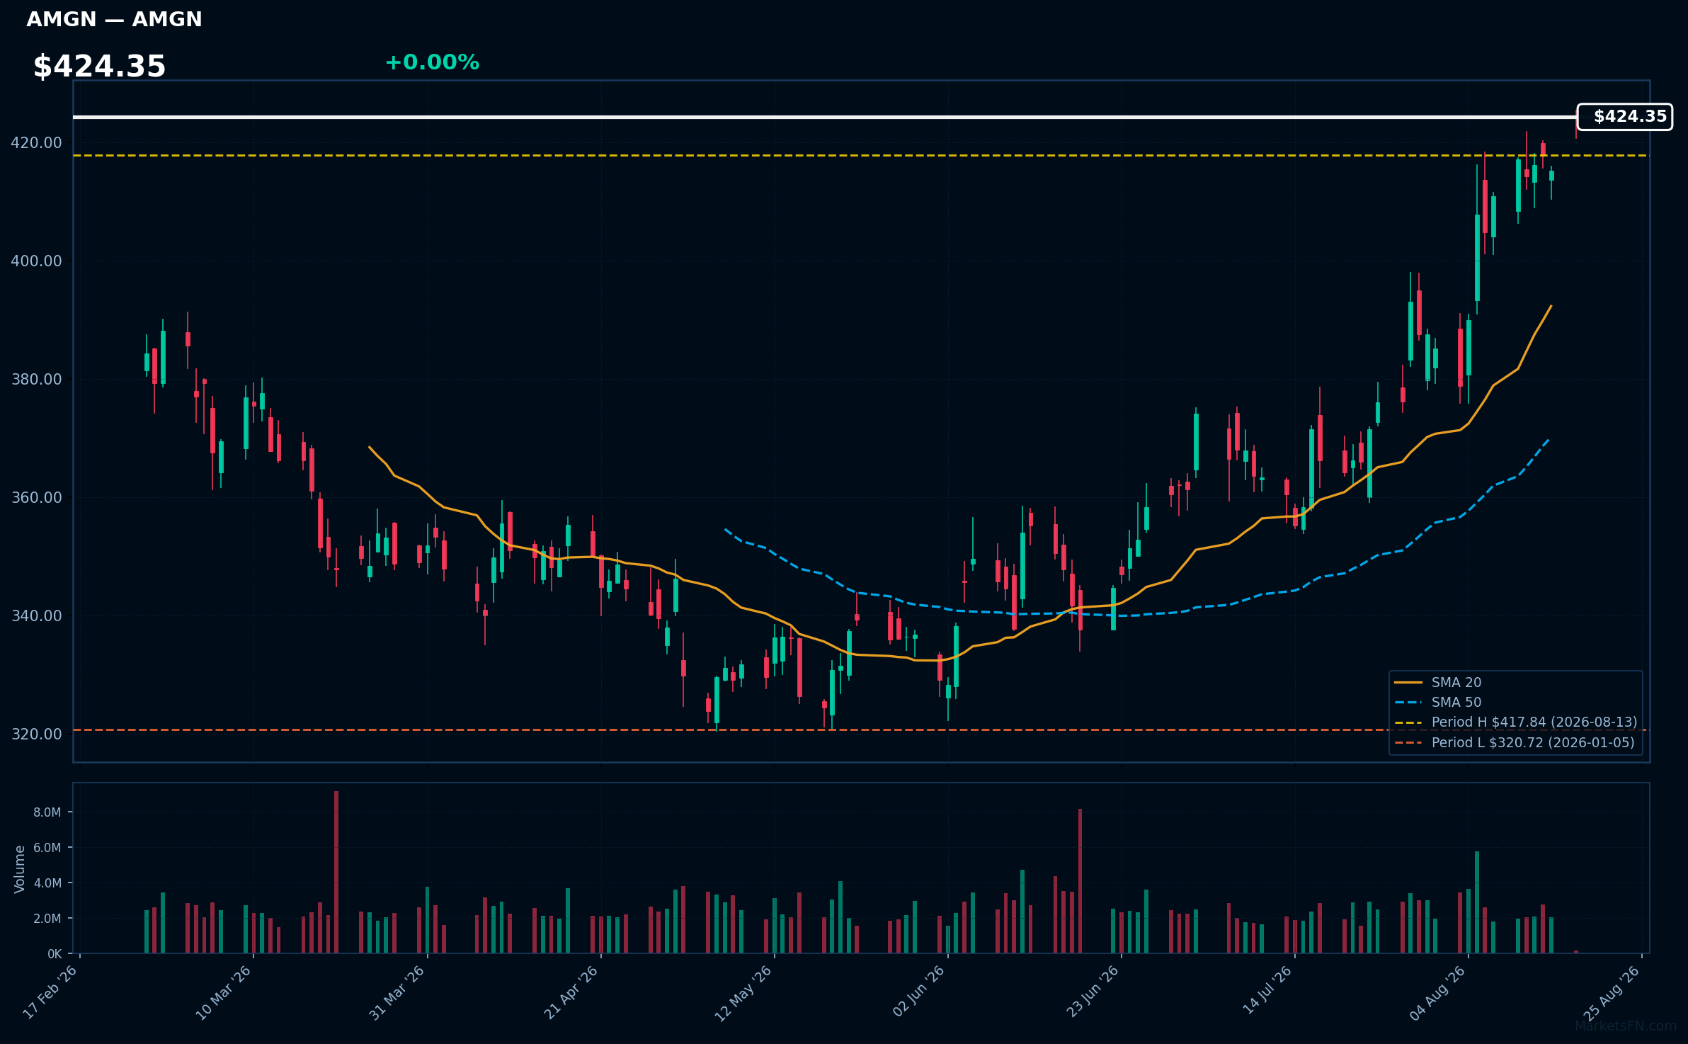Click the Volume axis title
The height and width of the screenshot is (1044, 1688).
(x=20, y=868)
